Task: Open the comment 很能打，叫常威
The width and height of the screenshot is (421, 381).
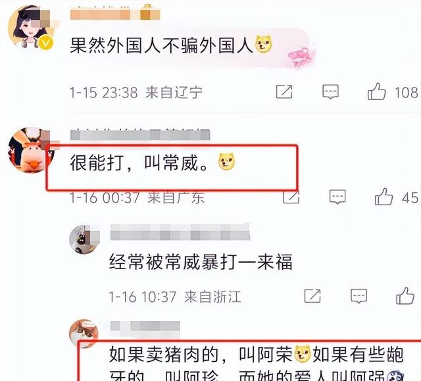Action: (139, 163)
